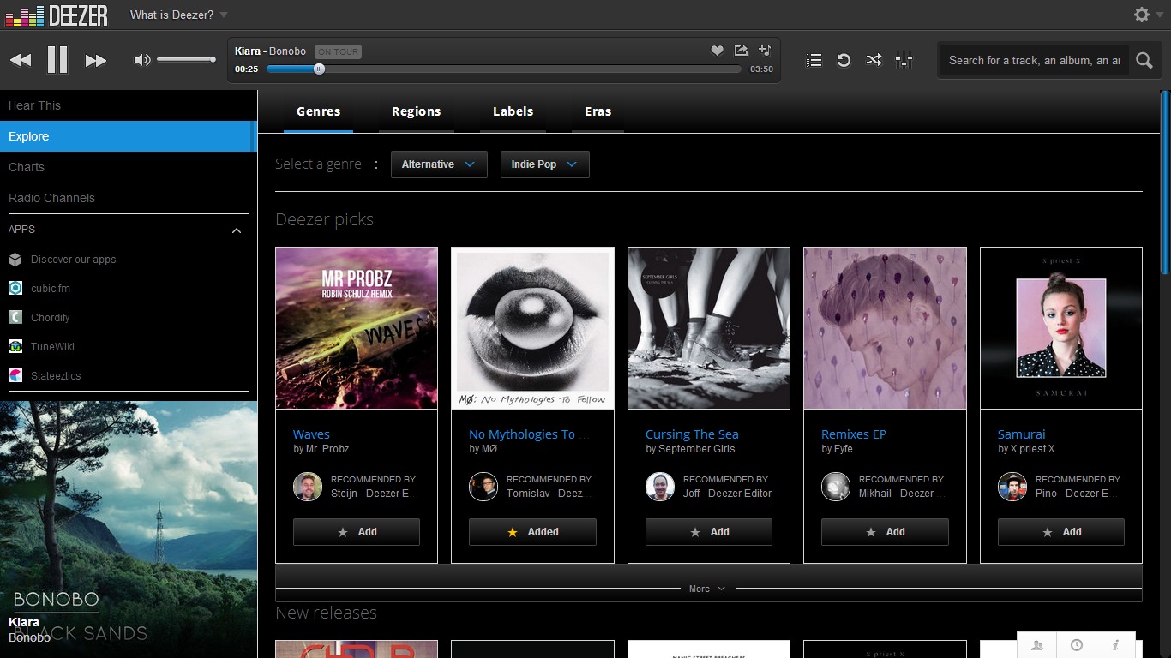Skip back to the previous track

pyautogui.click(x=21, y=60)
